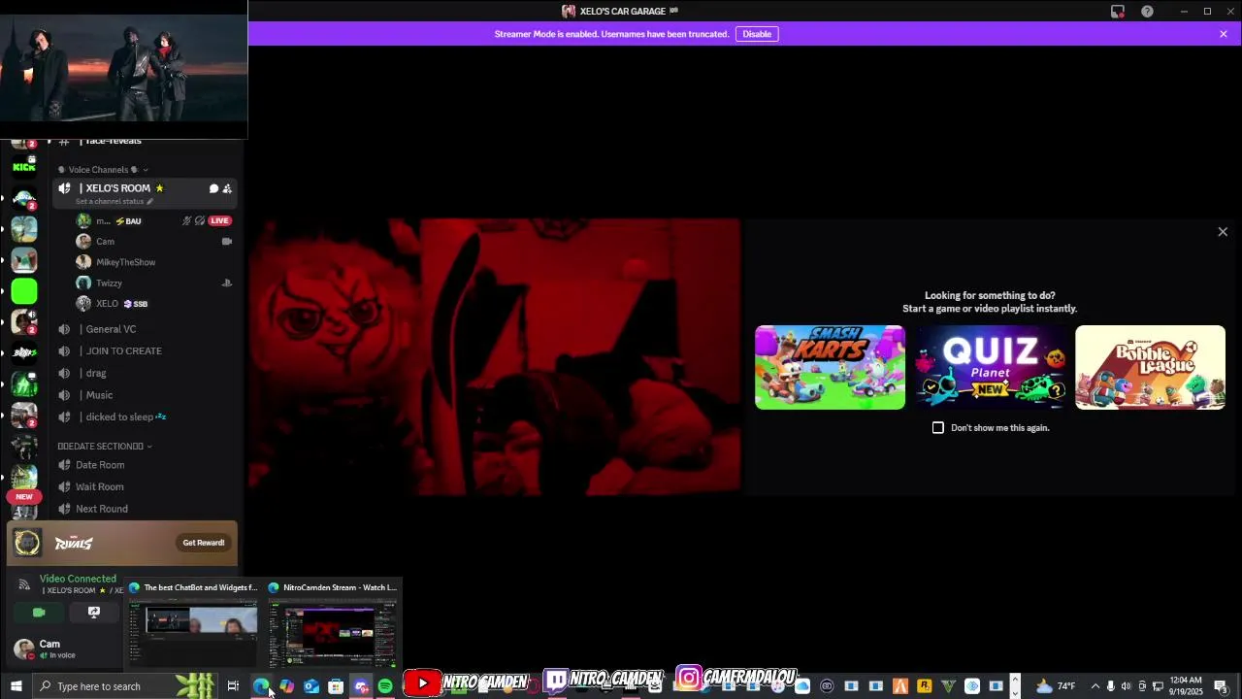Open Microsoft Edge on the taskbar
Image resolution: width=1242 pixels, height=699 pixels.
[261, 686]
